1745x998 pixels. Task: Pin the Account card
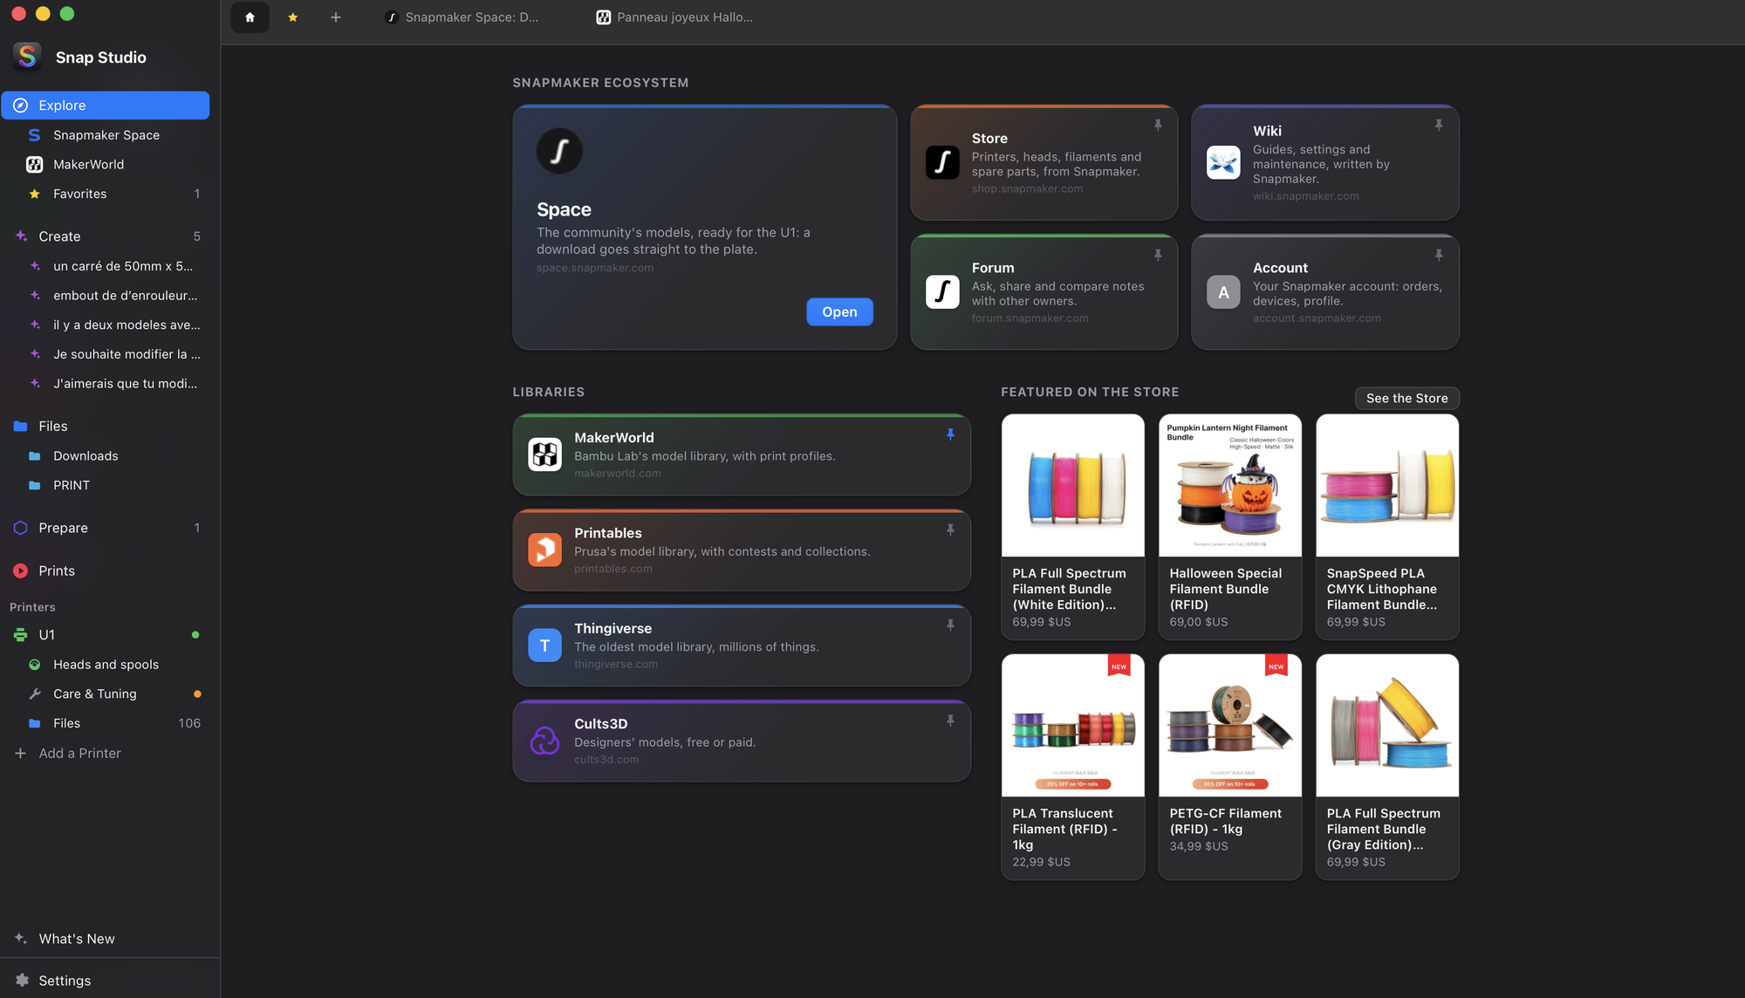(x=1439, y=256)
